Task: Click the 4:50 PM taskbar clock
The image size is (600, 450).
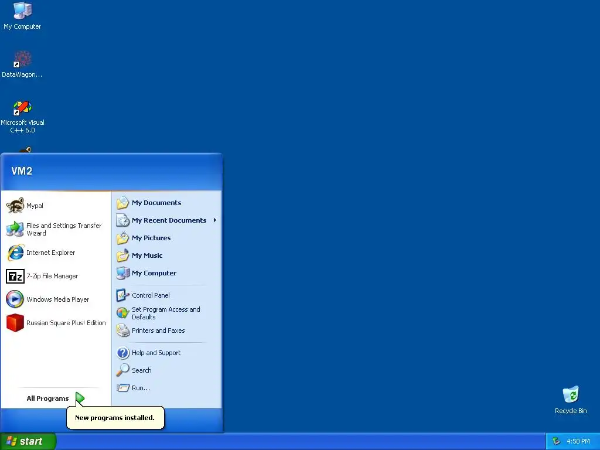Action: (578, 441)
